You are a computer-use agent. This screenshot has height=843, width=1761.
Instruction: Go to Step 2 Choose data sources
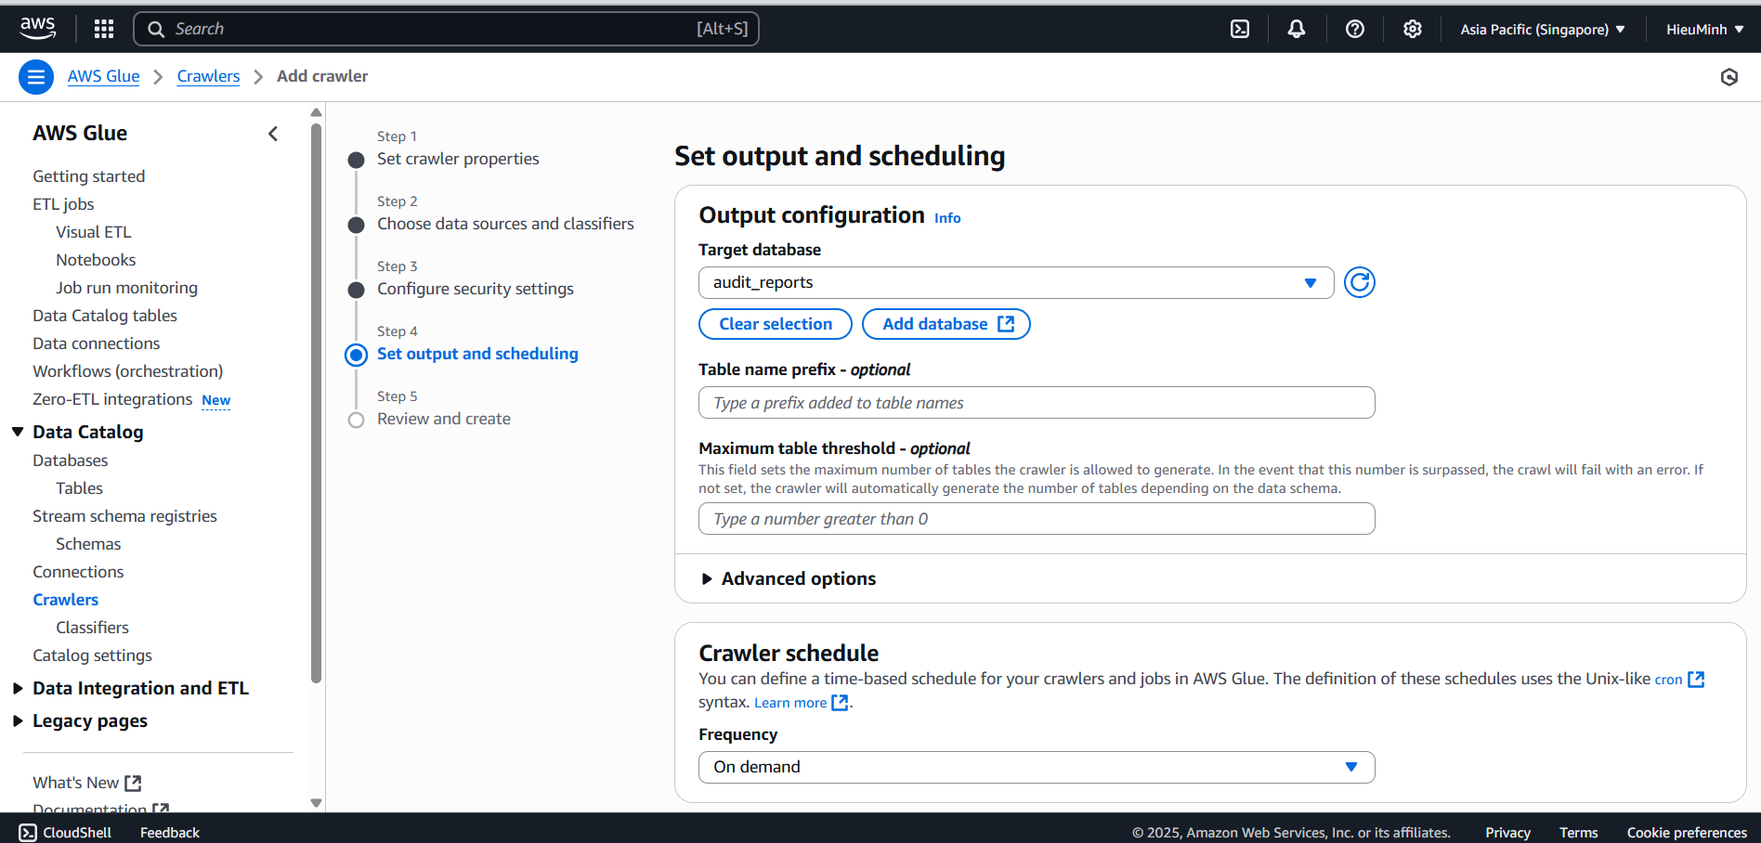click(x=505, y=224)
